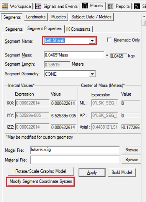Click the Apply button
The height and width of the screenshot is (202, 146).
click(x=92, y=172)
